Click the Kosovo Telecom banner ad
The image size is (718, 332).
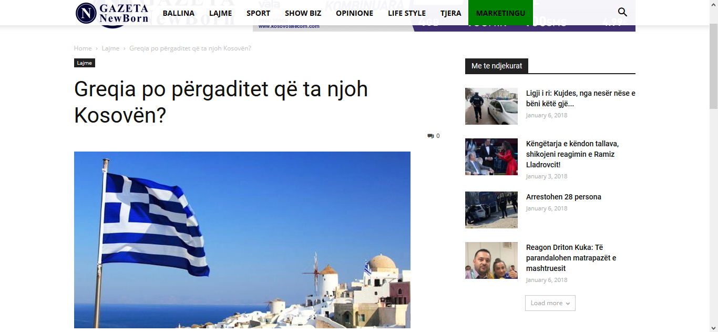point(444,27)
